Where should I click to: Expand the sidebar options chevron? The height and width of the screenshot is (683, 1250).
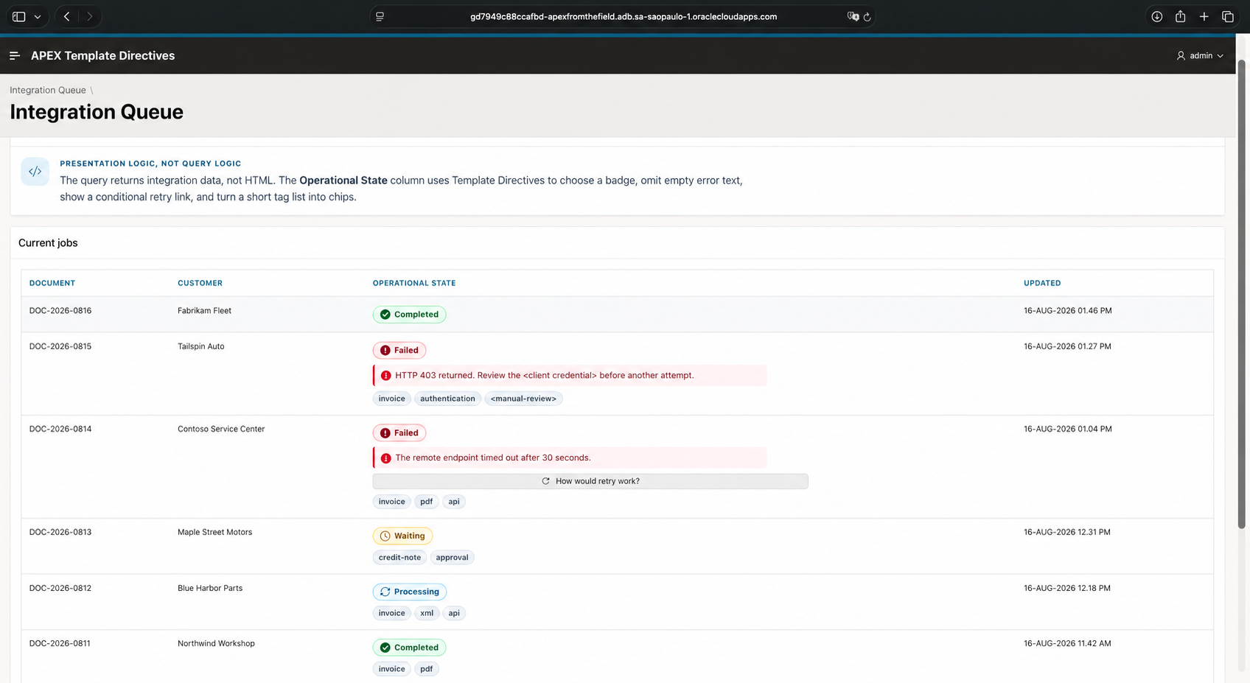point(38,16)
